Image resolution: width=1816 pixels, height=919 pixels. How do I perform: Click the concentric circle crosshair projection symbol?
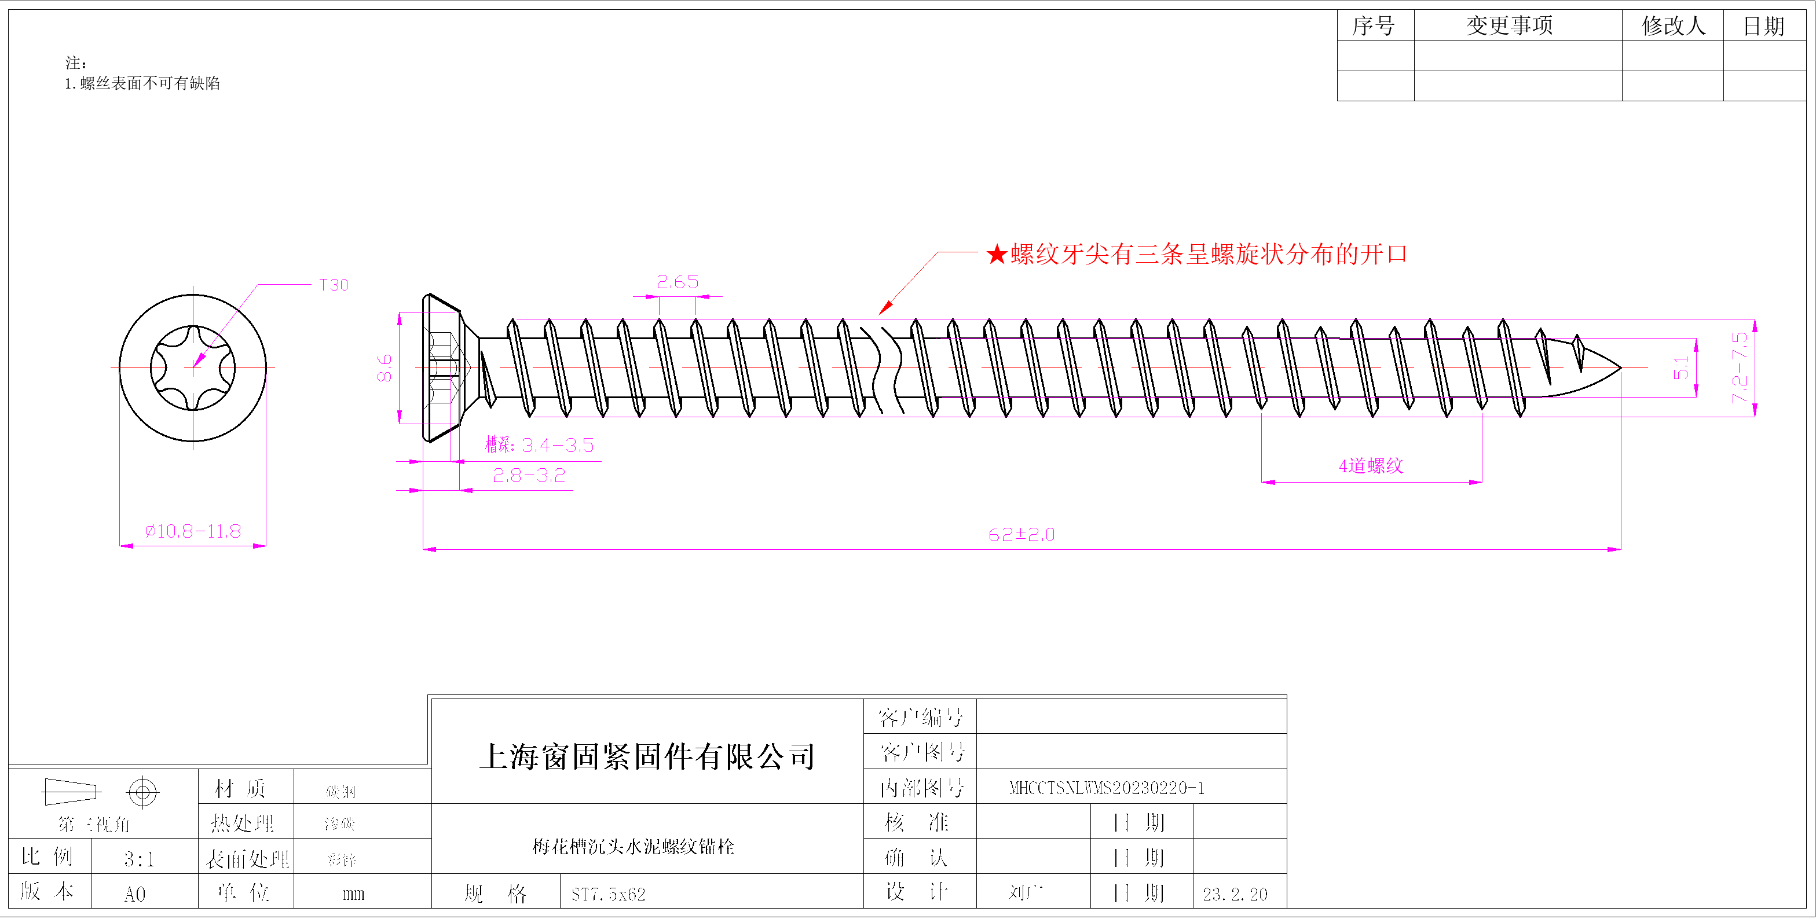[142, 792]
